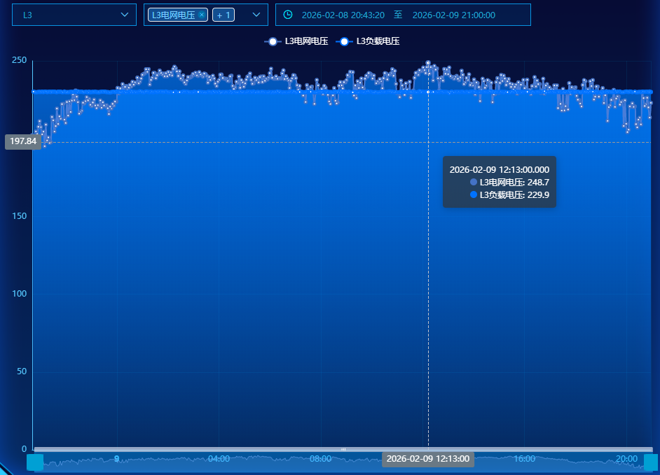Screen dimensions: 660x475
Task: Click the 16:00 position in the timeline preview
Action: [524, 459]
